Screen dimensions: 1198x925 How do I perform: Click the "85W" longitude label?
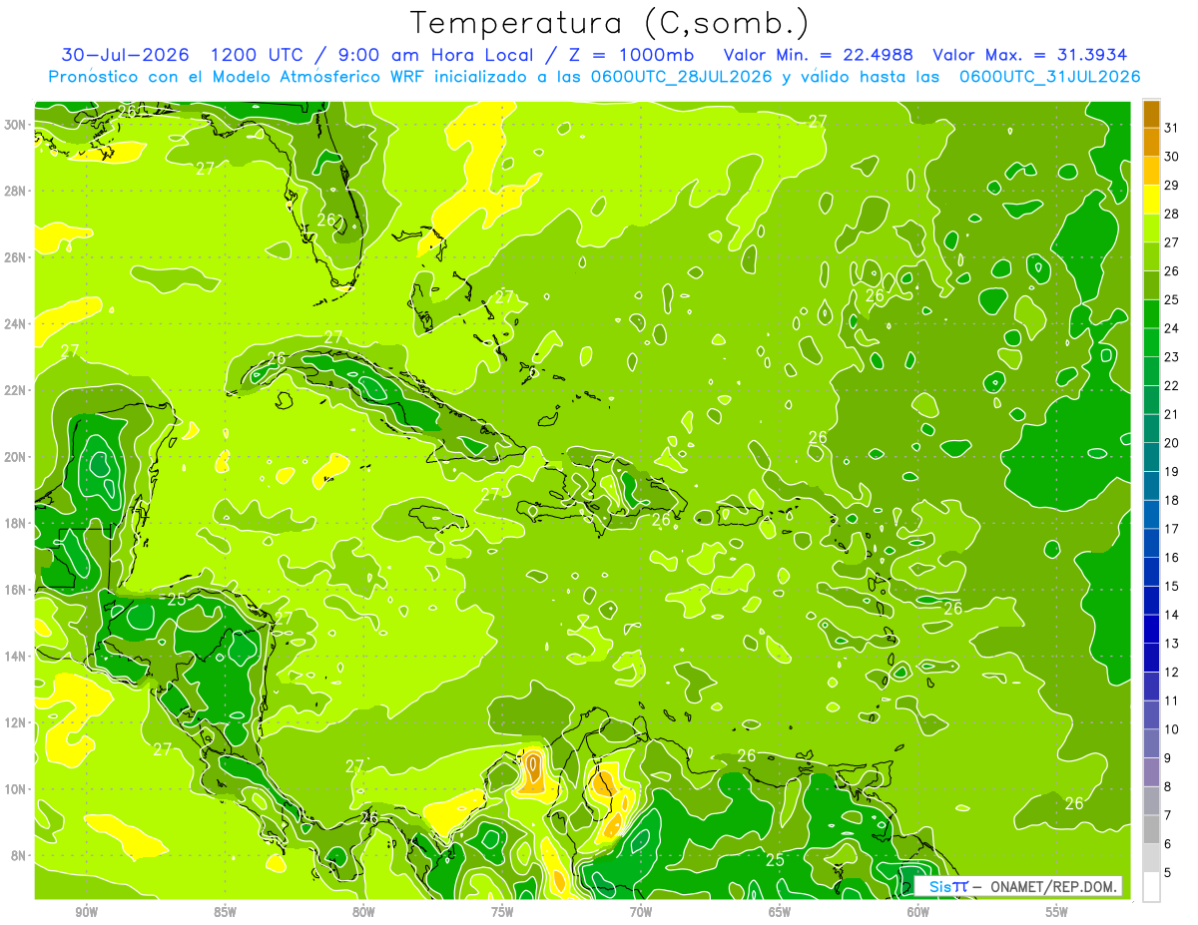[225, 912]
